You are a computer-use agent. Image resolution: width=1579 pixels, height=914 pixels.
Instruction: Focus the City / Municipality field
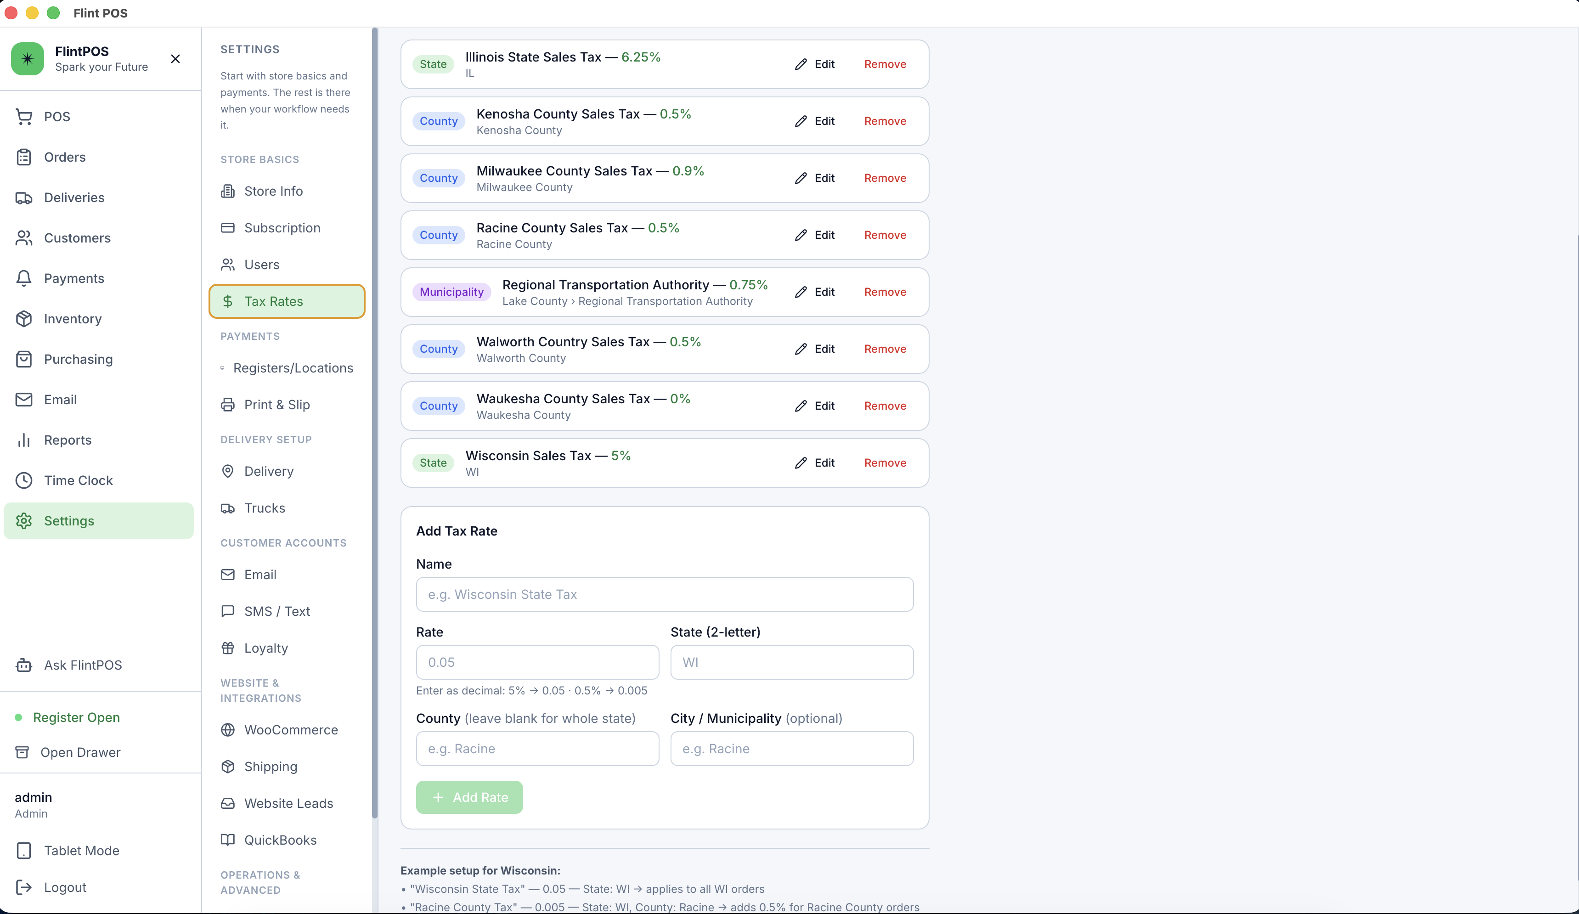click(x=792, y=749)
